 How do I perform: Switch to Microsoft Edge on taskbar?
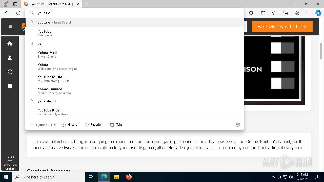(104, 177)
